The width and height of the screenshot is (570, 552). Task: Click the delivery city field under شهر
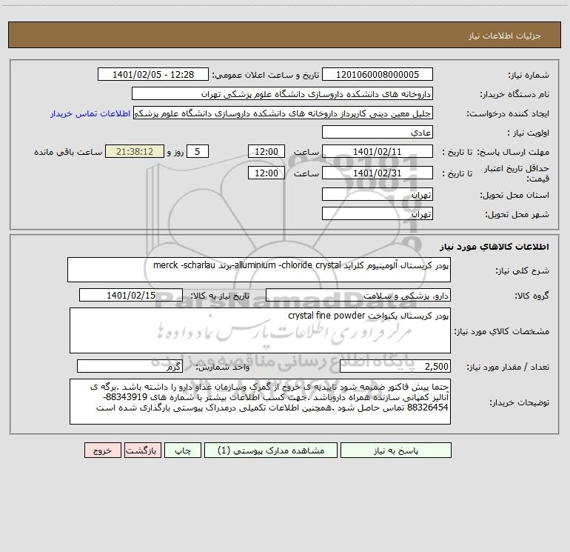[x=378, y=213]
